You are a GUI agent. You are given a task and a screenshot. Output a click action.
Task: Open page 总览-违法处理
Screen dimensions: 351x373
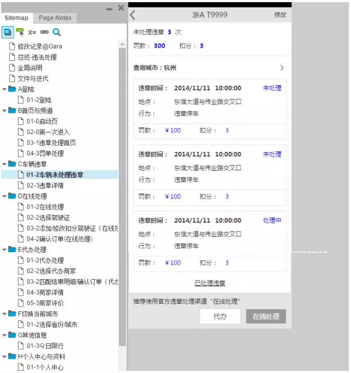[x=37, y=57]
